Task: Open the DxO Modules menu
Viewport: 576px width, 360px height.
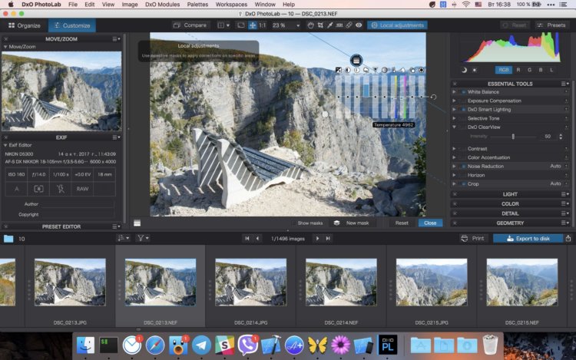Action: (x=162, y=5)
